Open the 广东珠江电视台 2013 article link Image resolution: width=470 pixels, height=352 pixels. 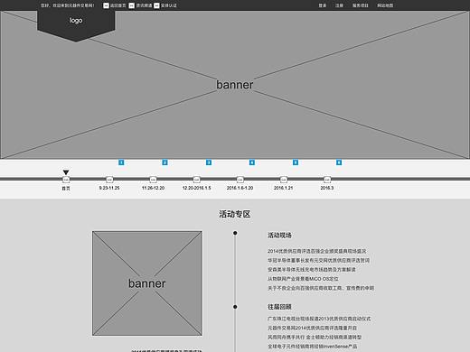[319, 319]
